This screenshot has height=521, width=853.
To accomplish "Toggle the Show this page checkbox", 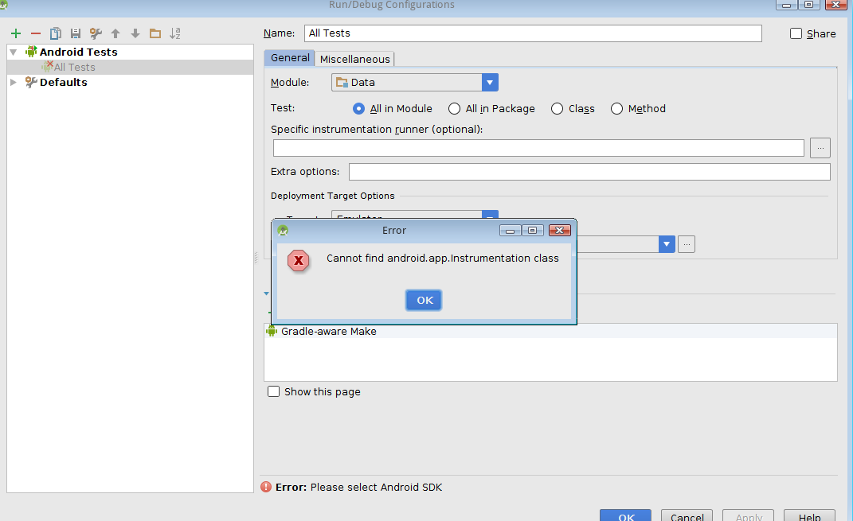I will click(274, 391).
